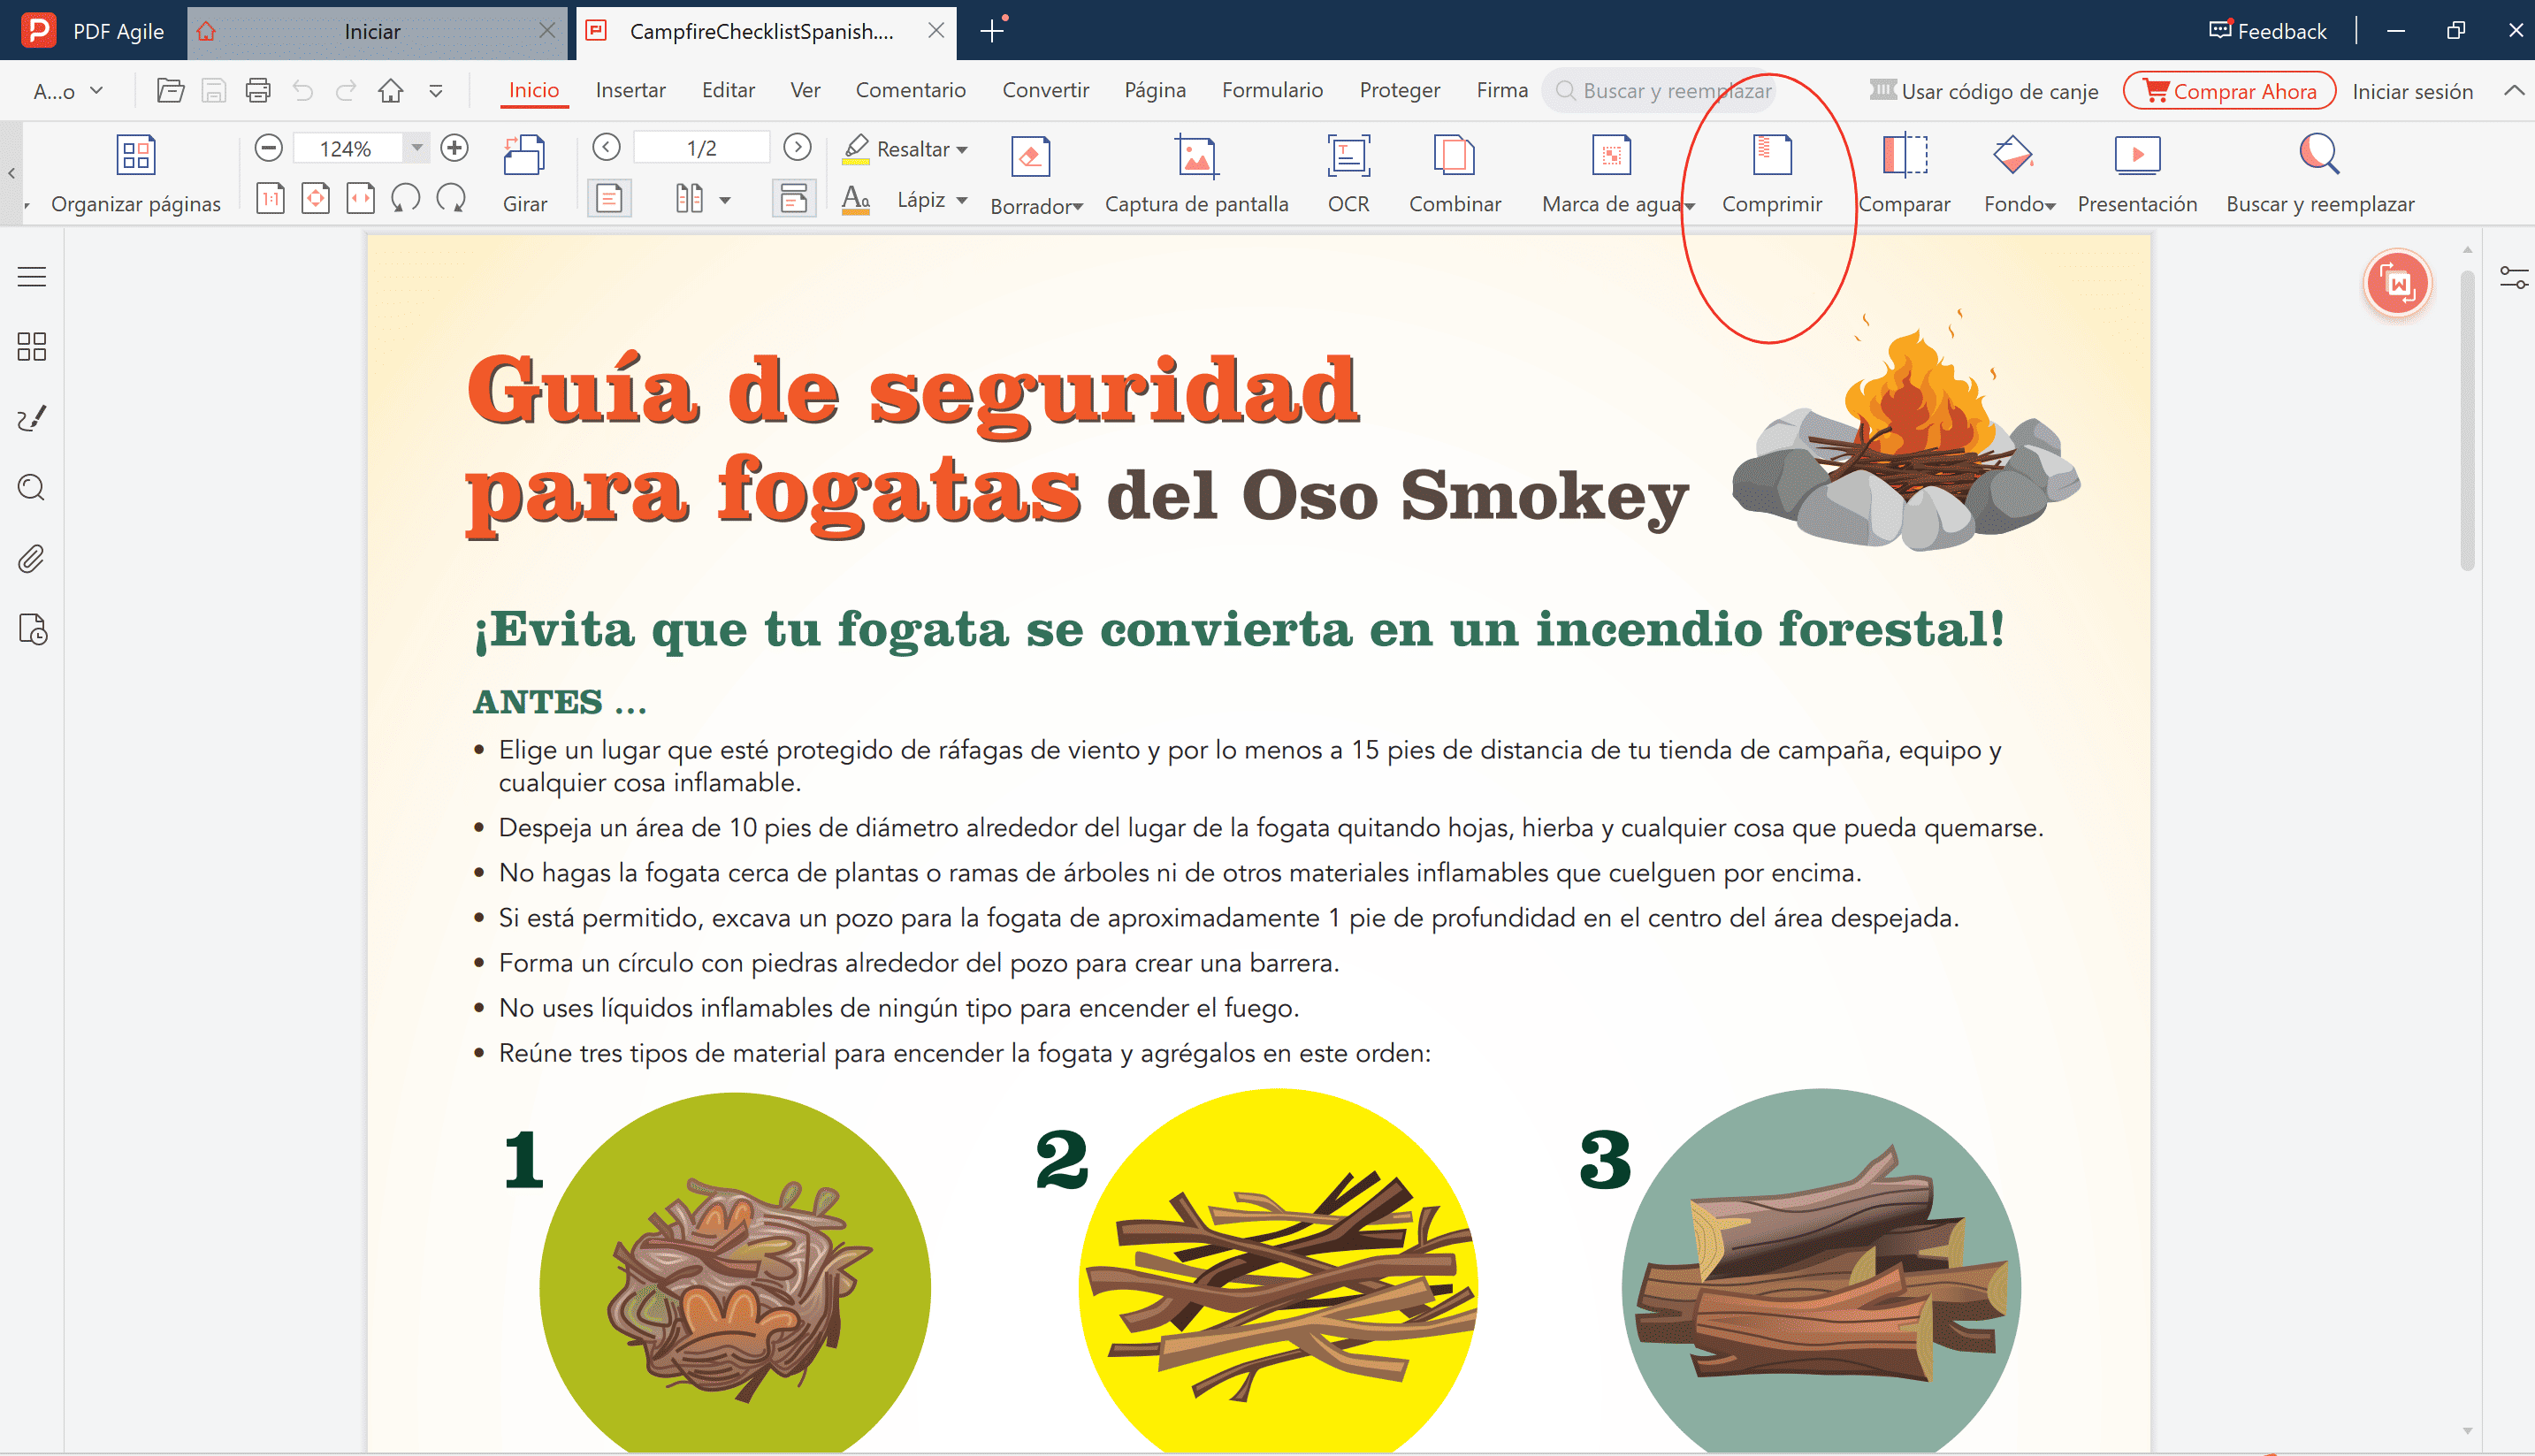Open the Combinar merge tool
2535x1456 pixels.
1455,174
